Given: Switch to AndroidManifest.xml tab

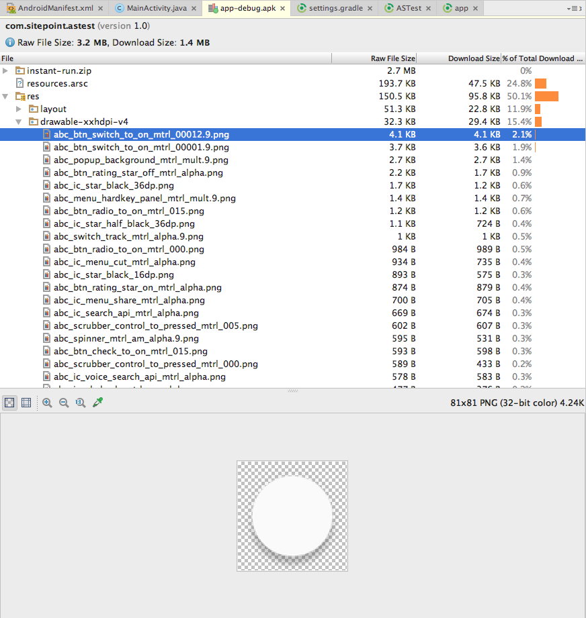Looking at the screenshot, I should [56, 8].
